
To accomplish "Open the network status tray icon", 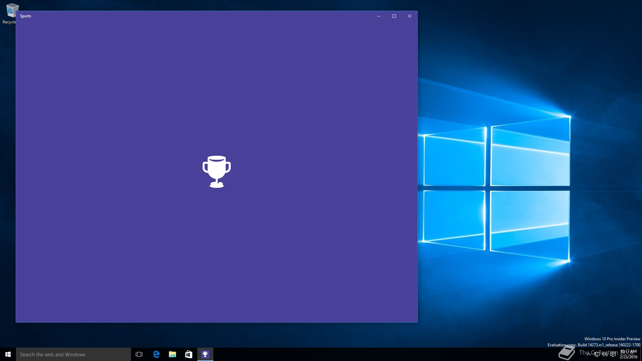I will pos(597,354).
